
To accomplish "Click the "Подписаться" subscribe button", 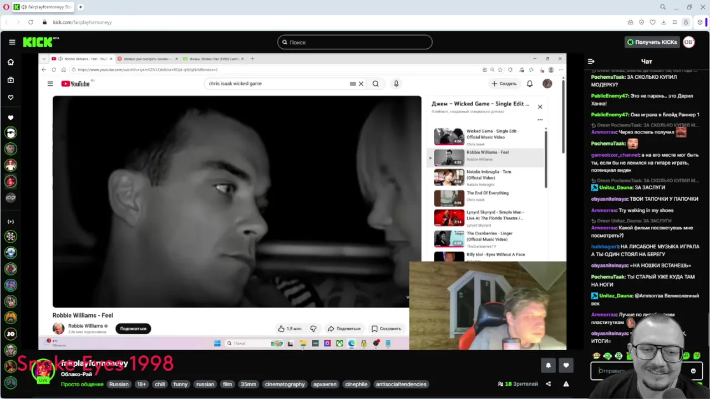I will (x=133, y=329).
